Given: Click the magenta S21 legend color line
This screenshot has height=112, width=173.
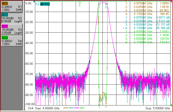Looking at the screenshot, I should [x=77, y=108].
